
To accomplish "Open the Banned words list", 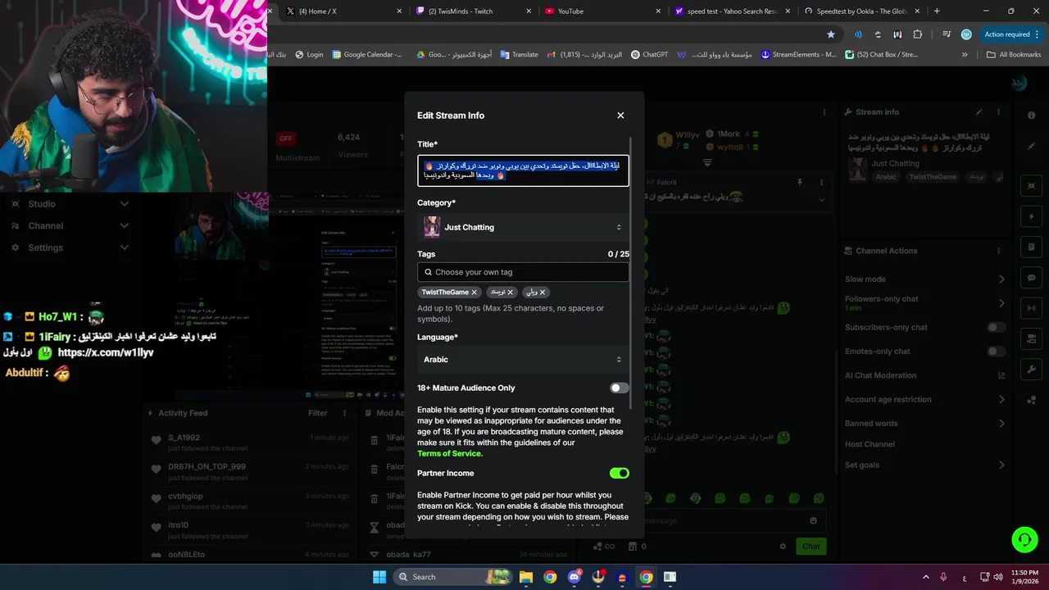I will click(x=925, y=424).
